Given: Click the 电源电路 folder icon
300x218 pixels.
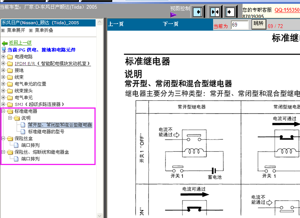Looking at the screenshot, I should (10, 57).
